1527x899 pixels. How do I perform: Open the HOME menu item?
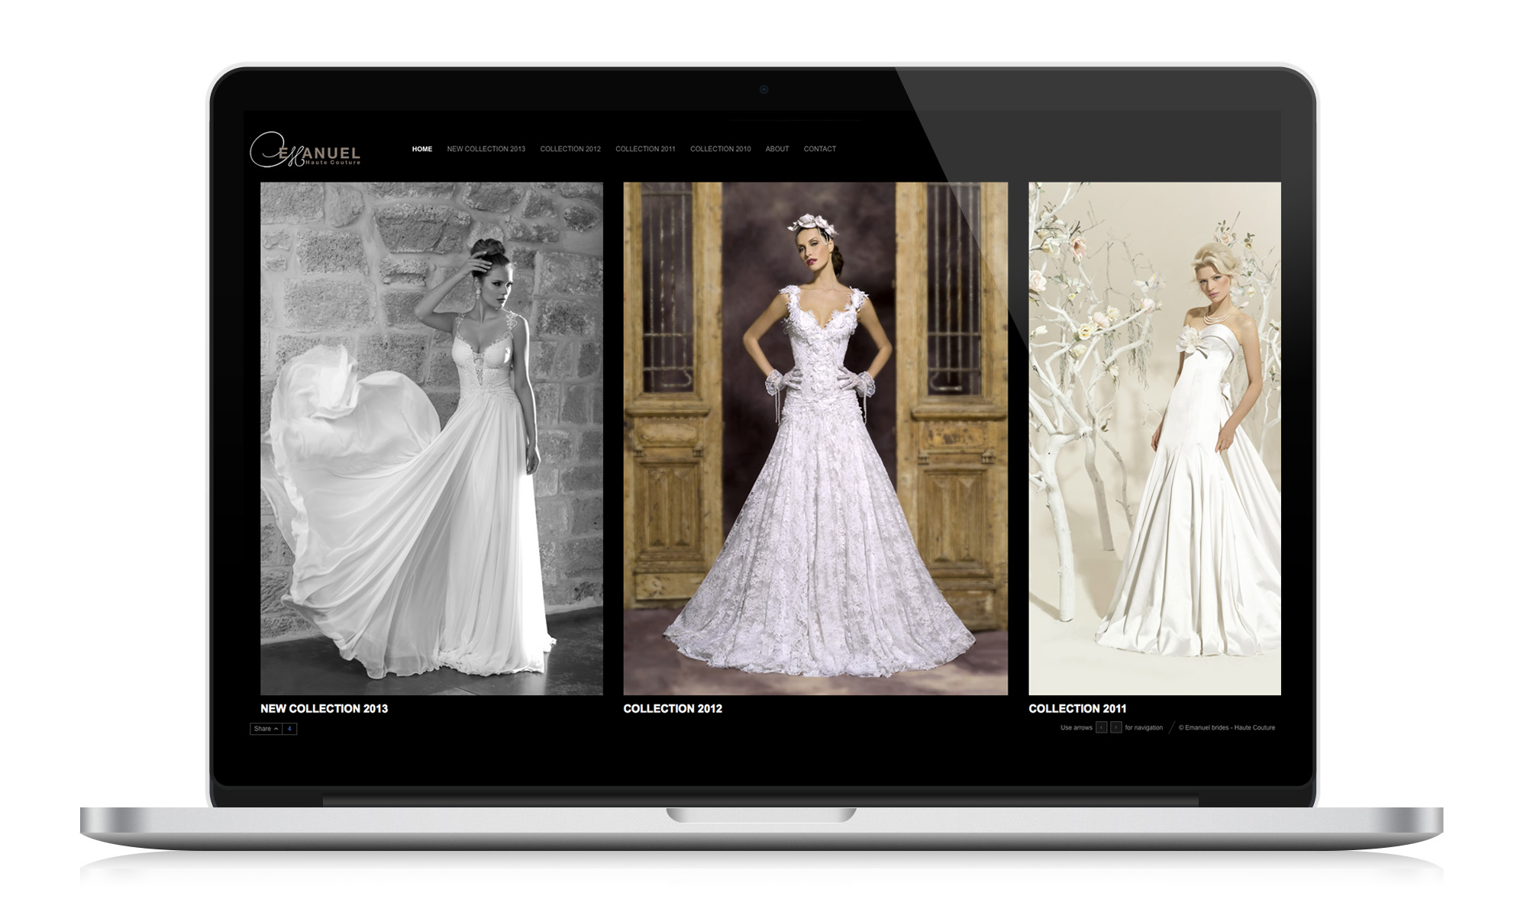pos(421,149)
